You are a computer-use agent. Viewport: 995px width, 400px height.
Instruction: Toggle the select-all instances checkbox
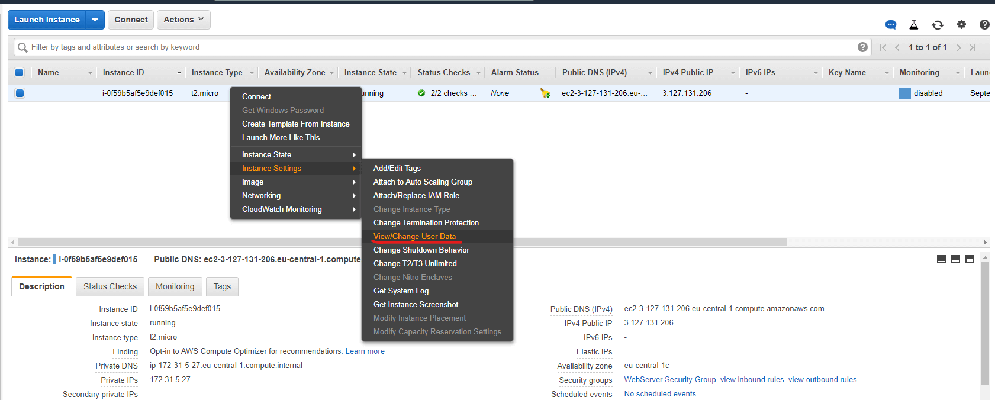point(20,72)
